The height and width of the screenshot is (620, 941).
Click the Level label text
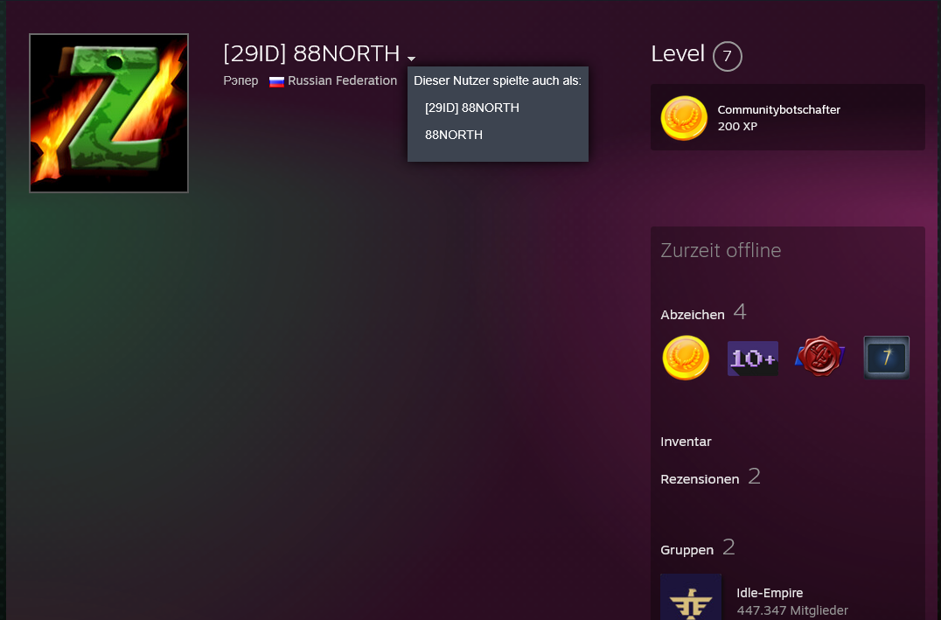678,54
